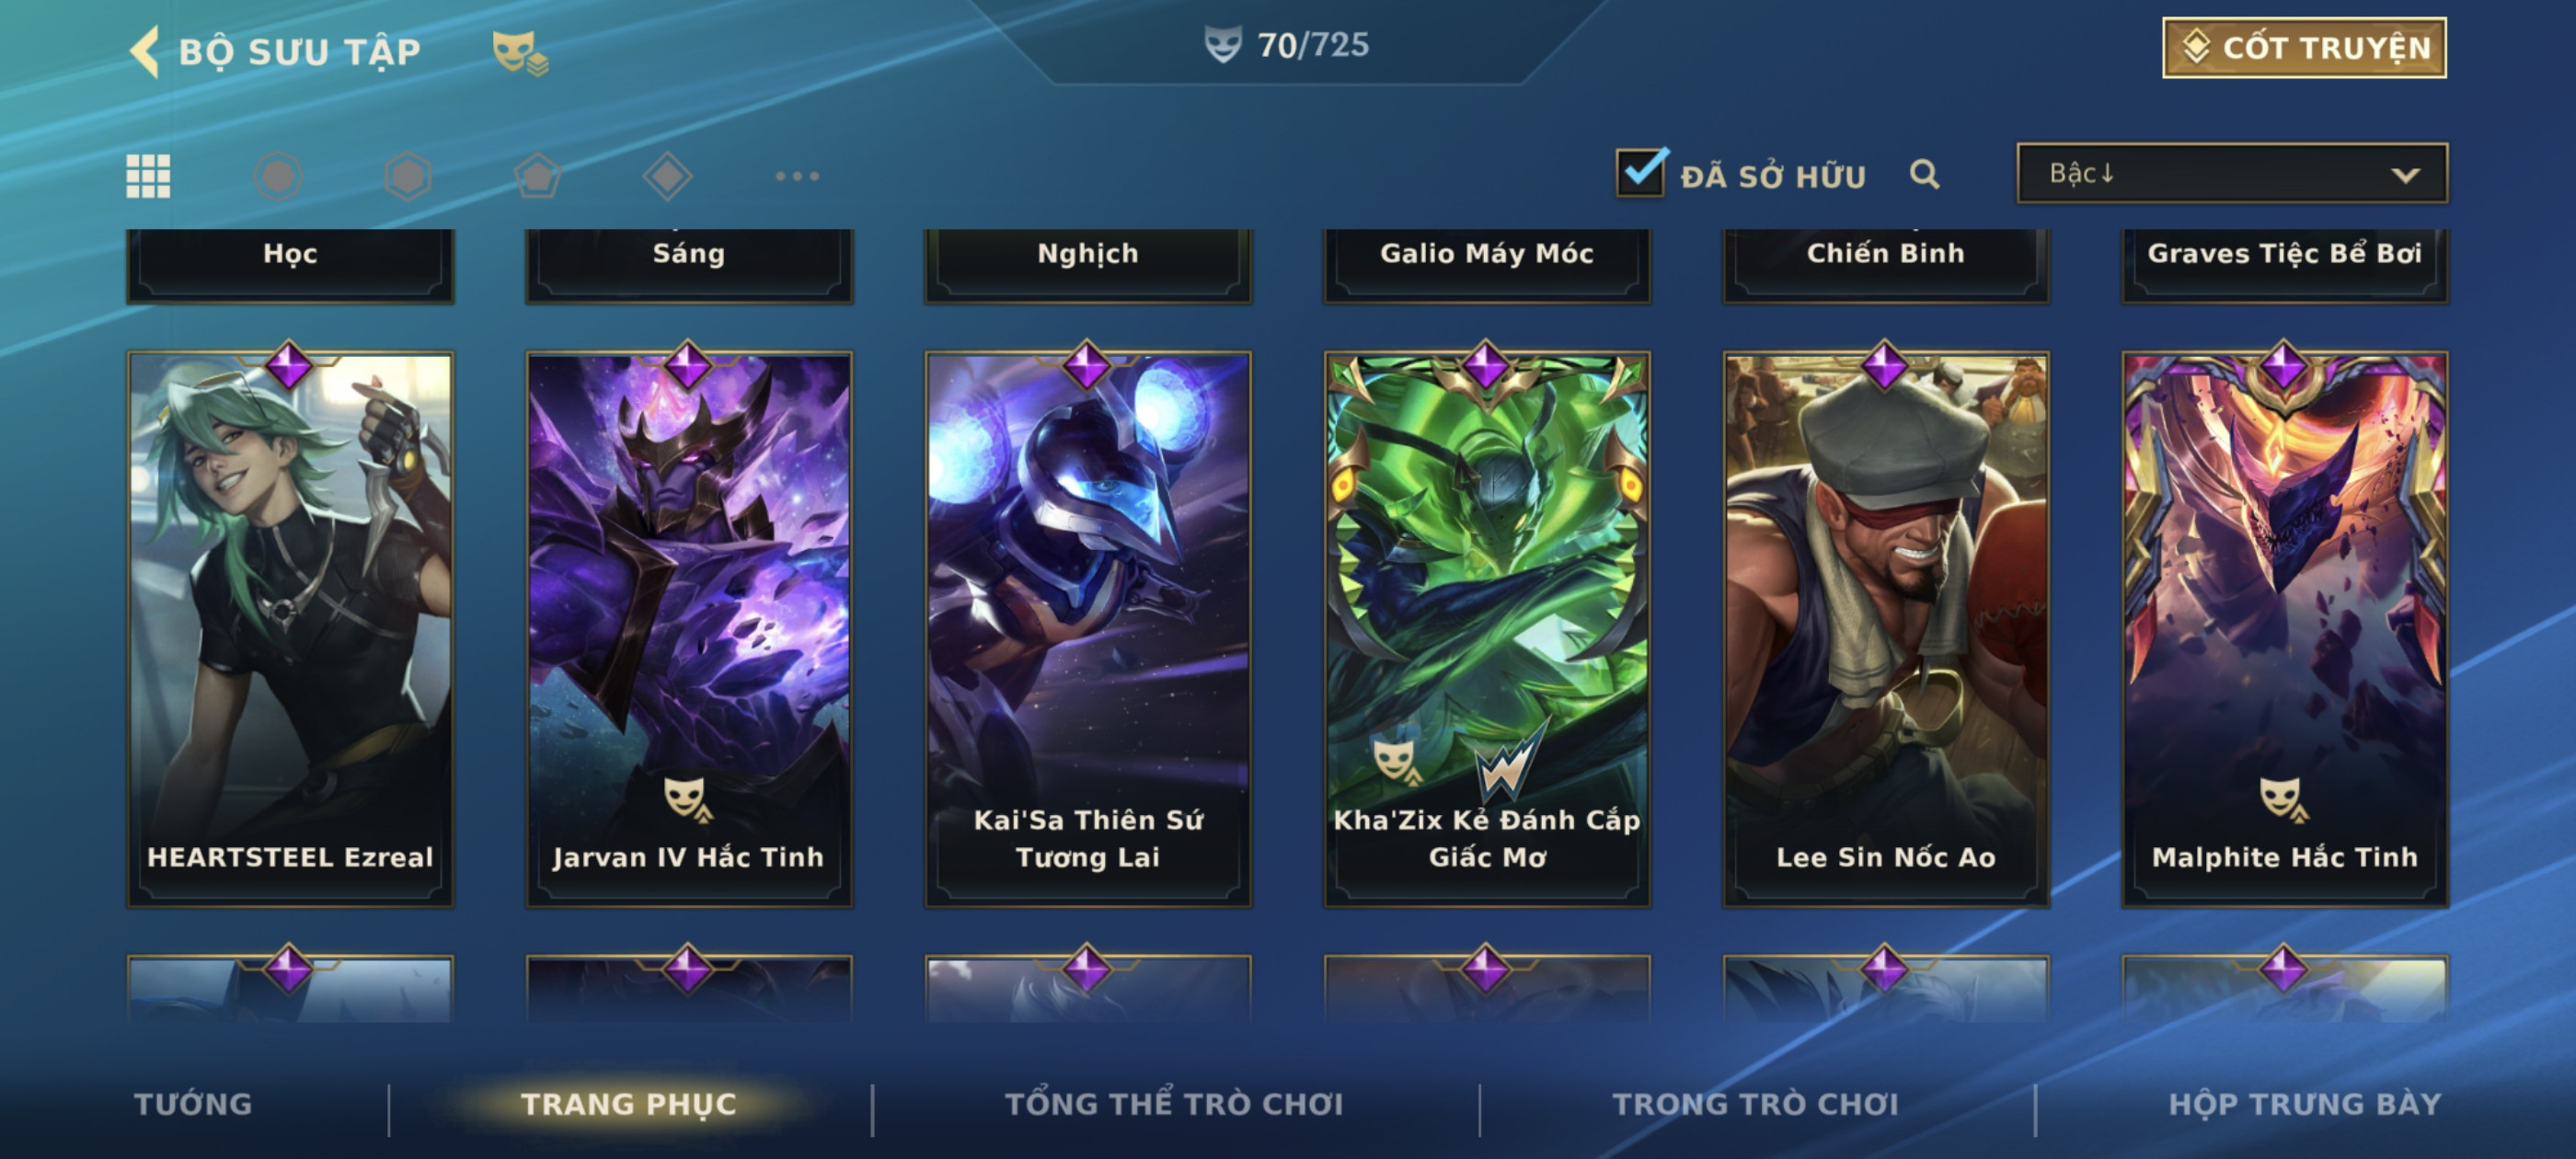Image resolution: width=2576 pixels, height=1159 pixels.
Task: Open the golden mask collection icon
Action: pyautogui.click(x=519, y=52)
